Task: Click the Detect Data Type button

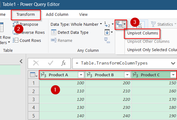Action: click(x=70, y=33)
